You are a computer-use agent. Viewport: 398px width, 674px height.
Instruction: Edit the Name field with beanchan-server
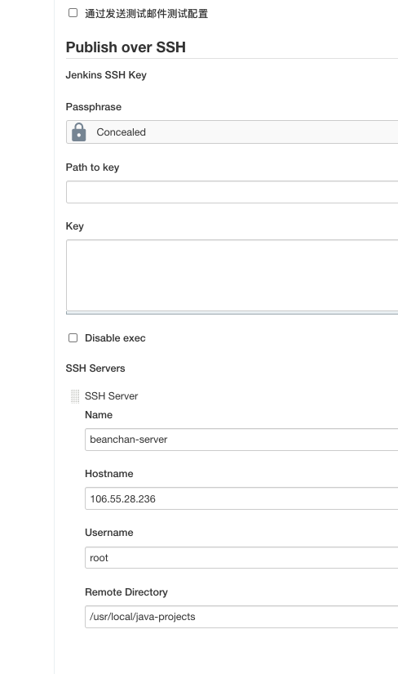pos(241,440)
